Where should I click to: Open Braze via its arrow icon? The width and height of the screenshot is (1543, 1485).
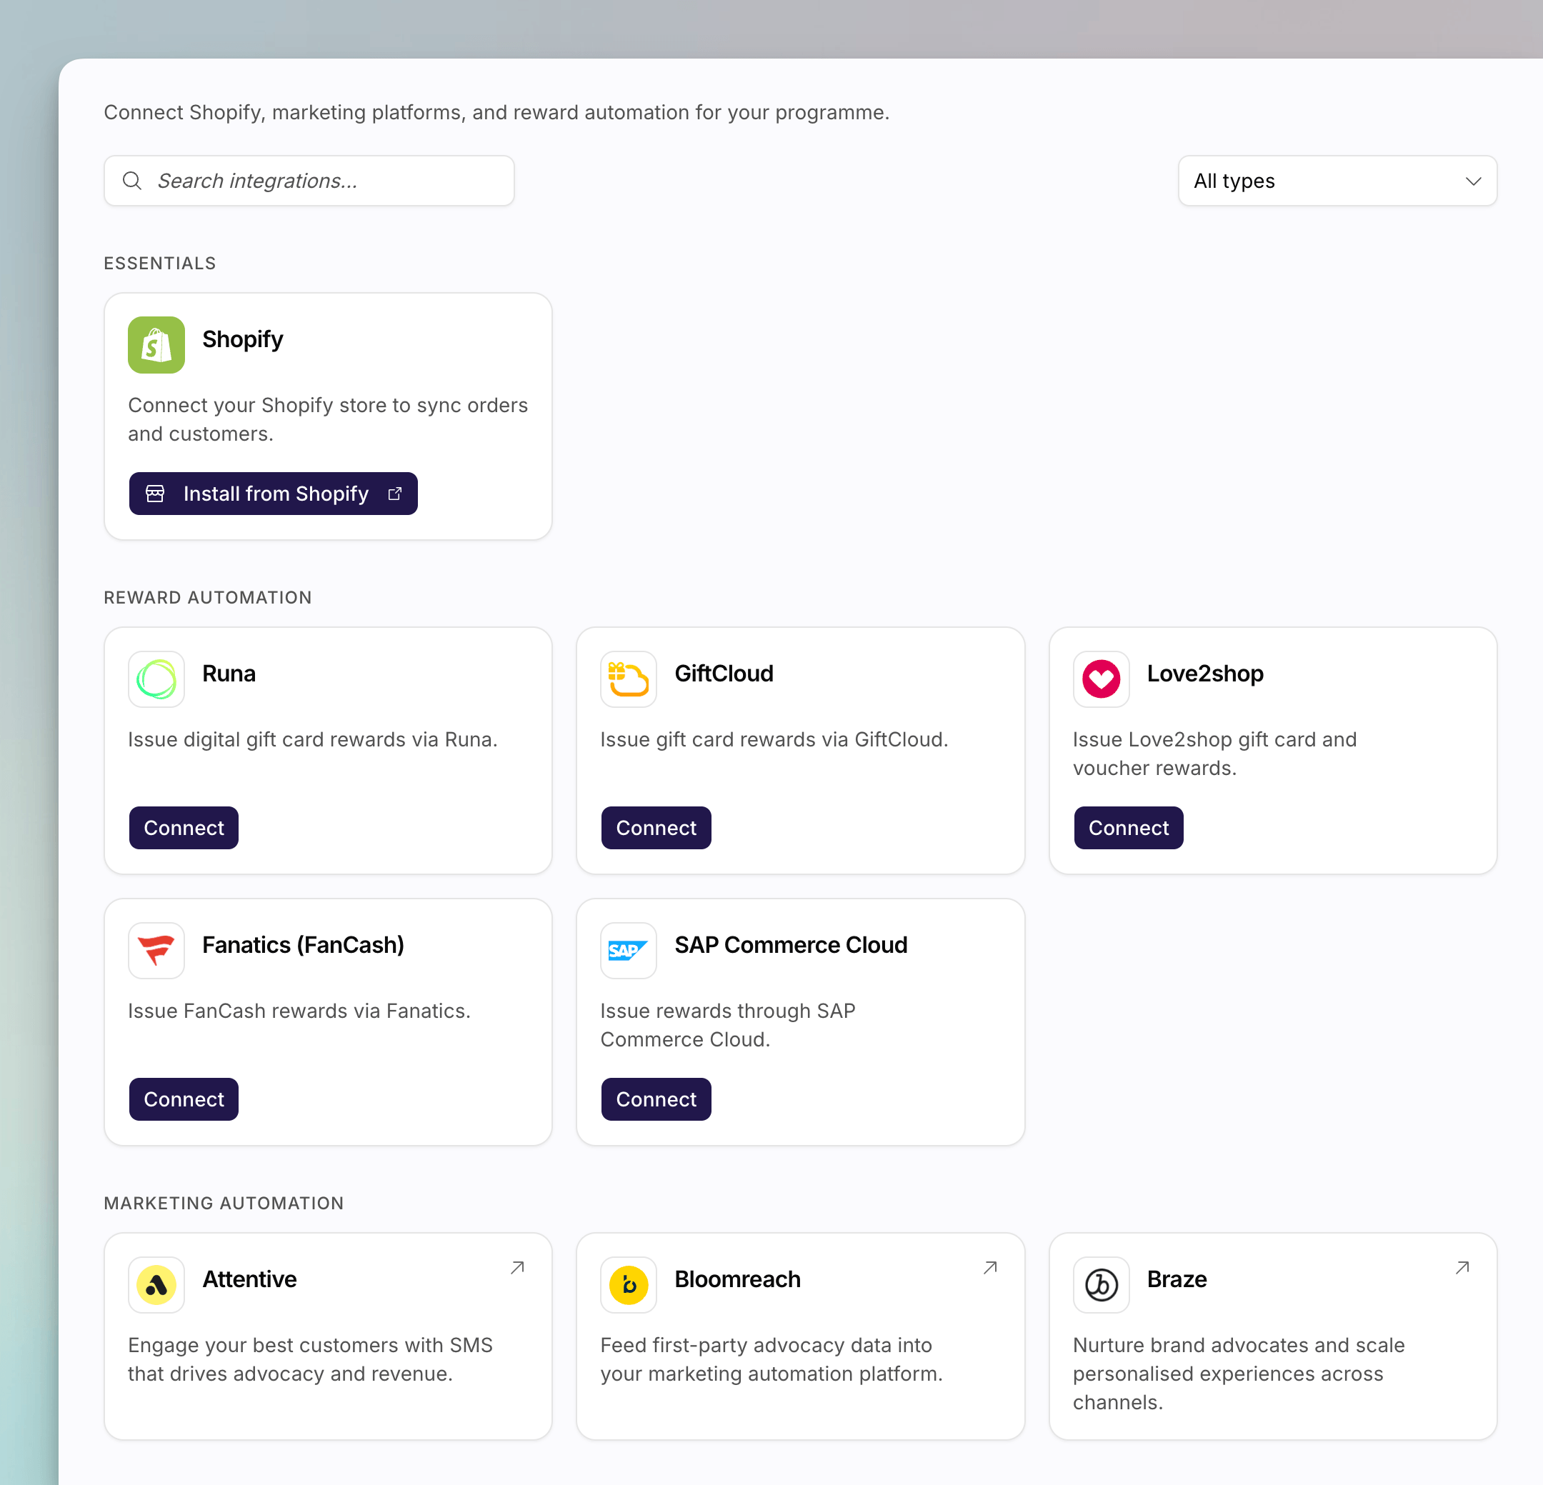1463,1267
